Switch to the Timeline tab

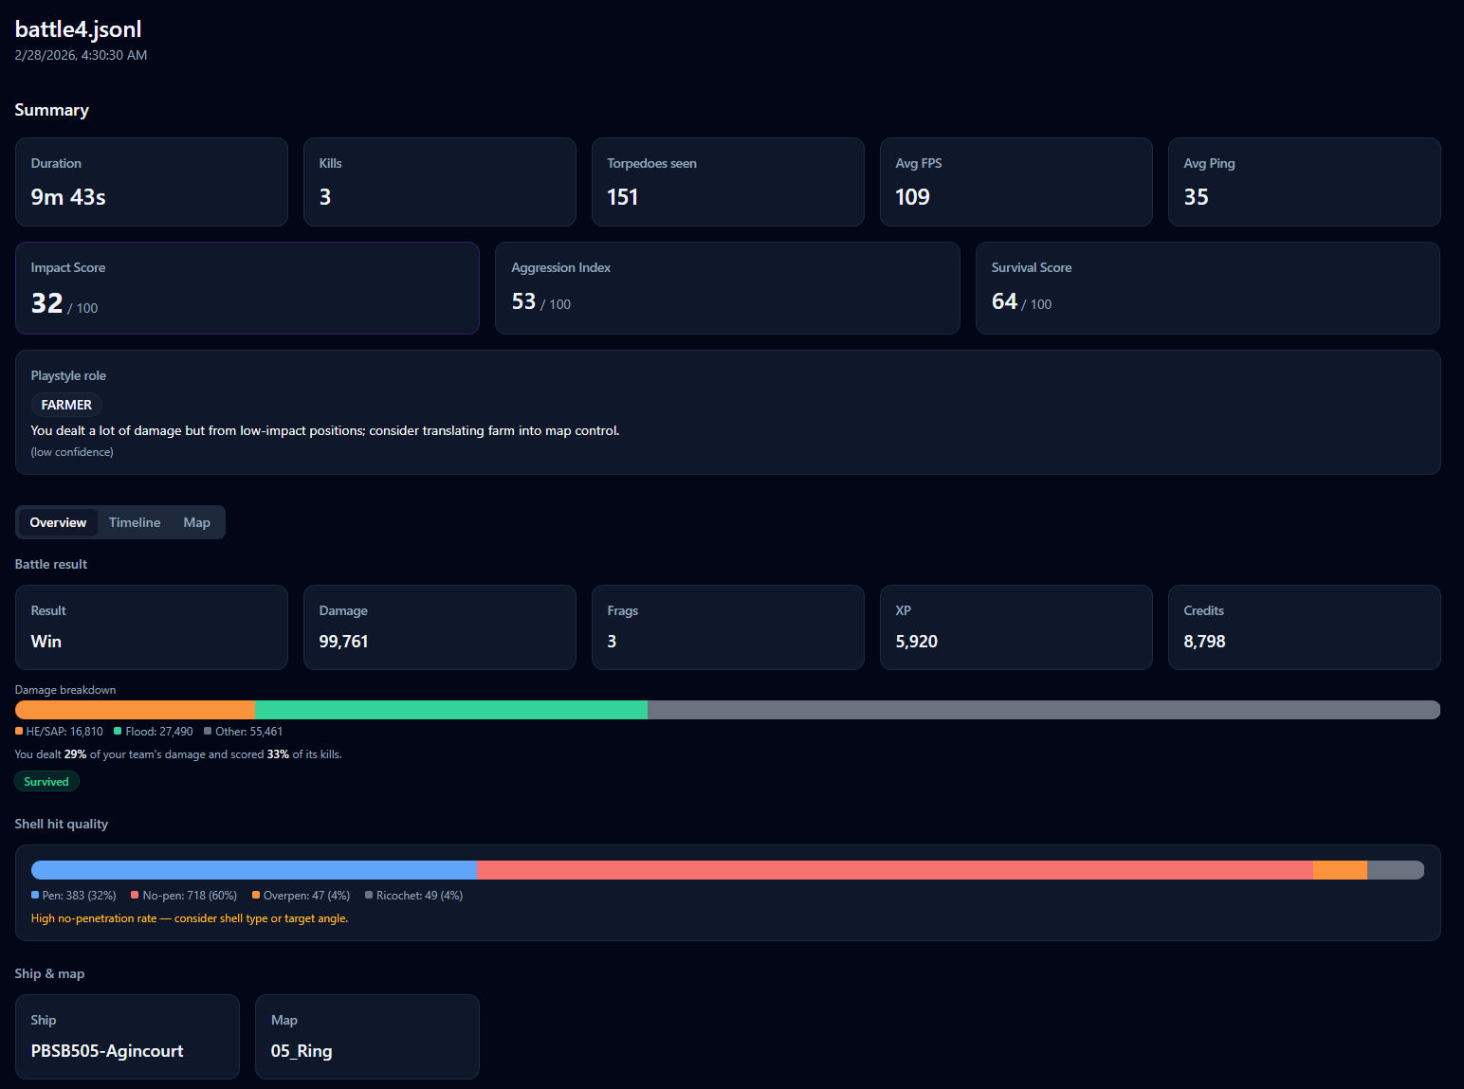(134, 522)
